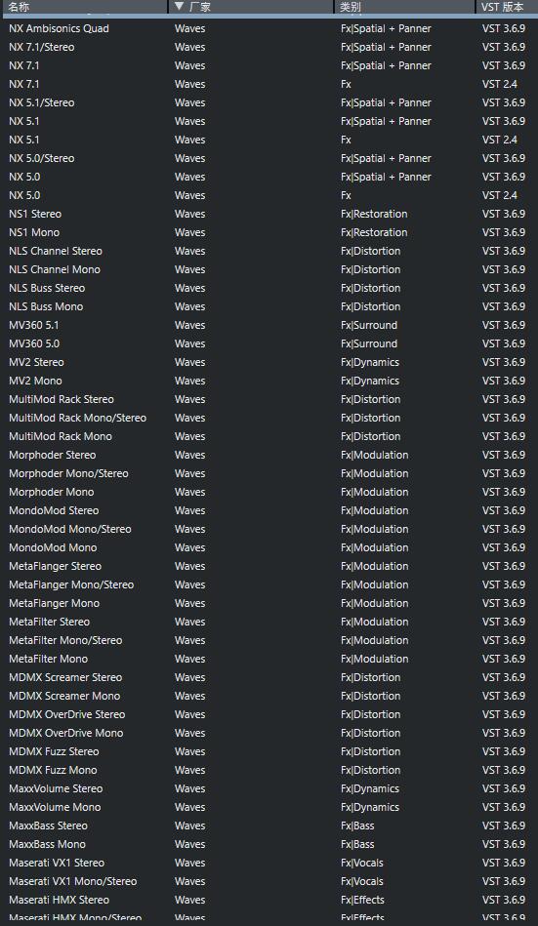Pick MV2 Stereo dynamics plugin
Screen dimensions: 538x926
(x=269, y=362)
